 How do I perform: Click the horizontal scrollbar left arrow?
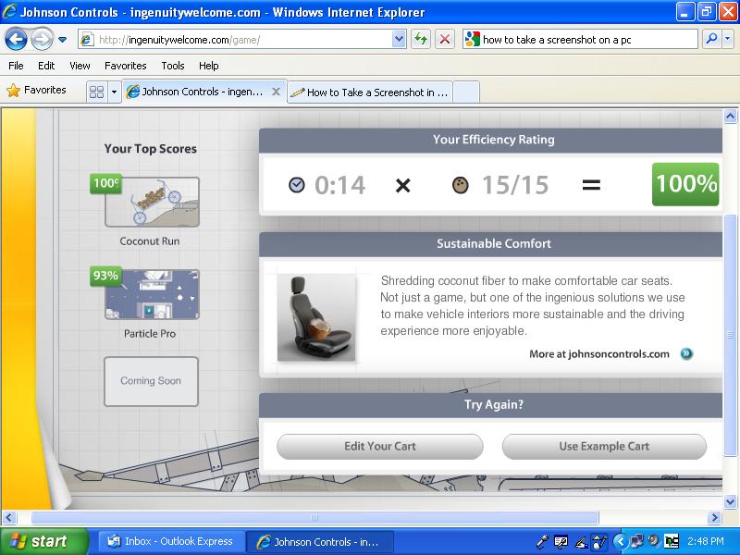coord(9,518)
